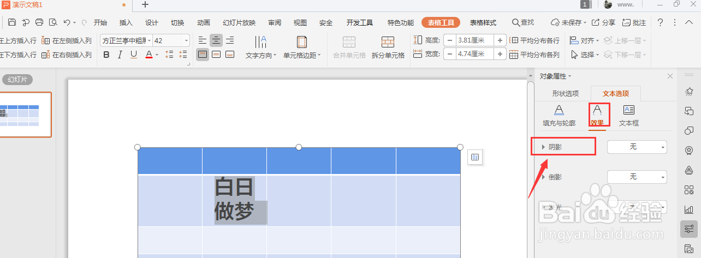701x258 pixels.
Task: Open the 选择 select dropdown
Action: (x=584, y=55)
